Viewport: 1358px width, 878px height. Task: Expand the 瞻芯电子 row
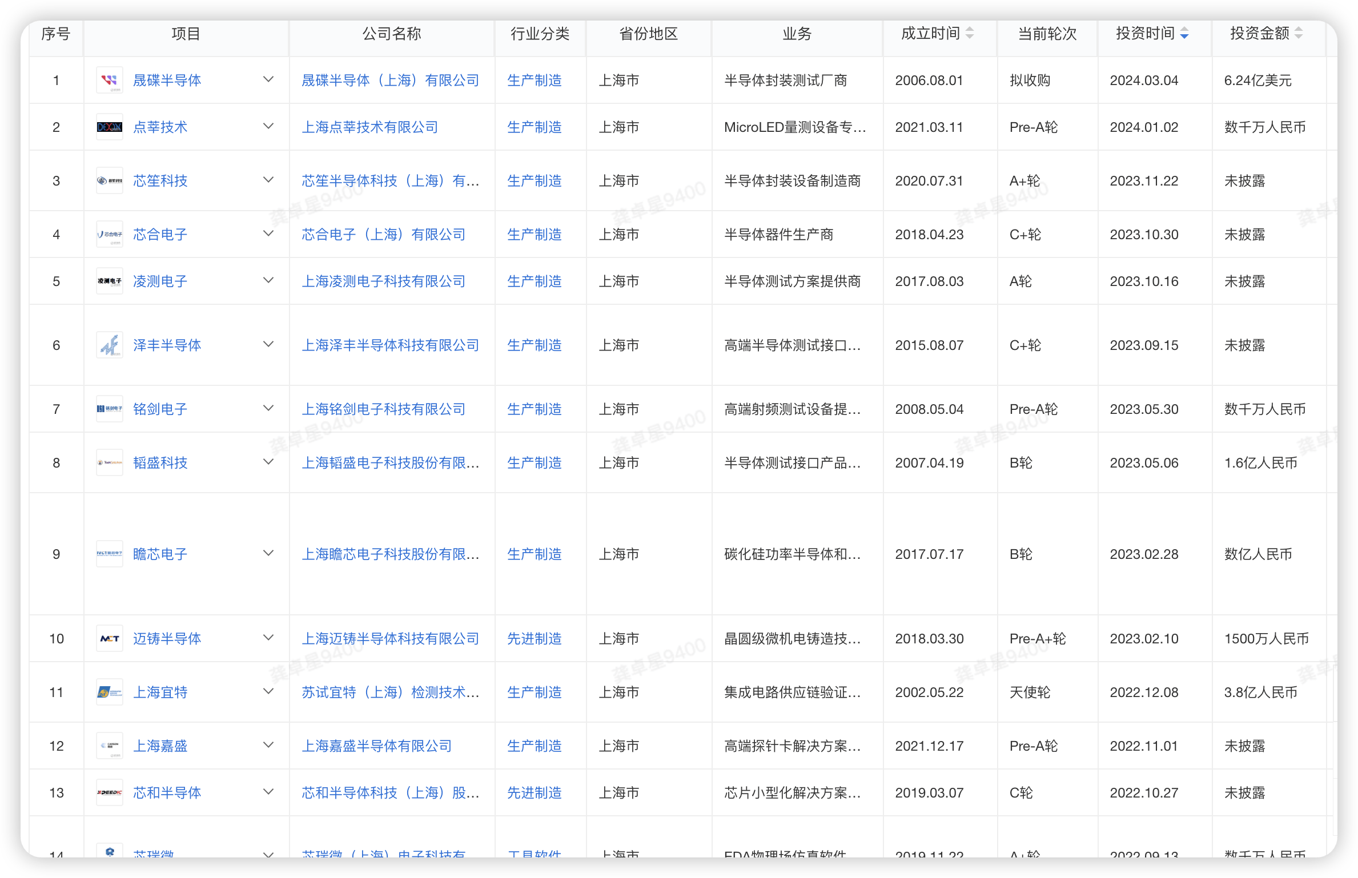point(268,553)
